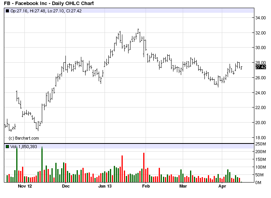Click the highlighted last price label 27.42

(261, 67)
